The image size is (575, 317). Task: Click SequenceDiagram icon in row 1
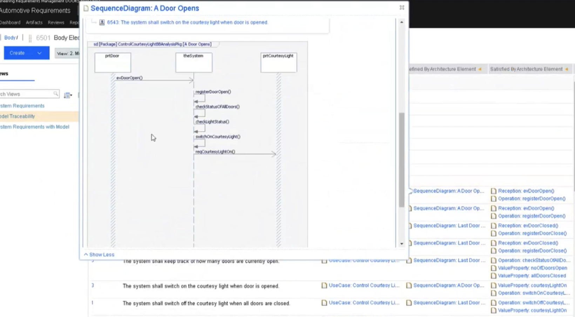click(409, 303)
